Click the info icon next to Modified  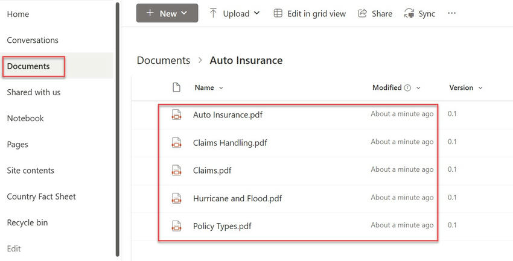pyautogui.click(x=407, y=88)
